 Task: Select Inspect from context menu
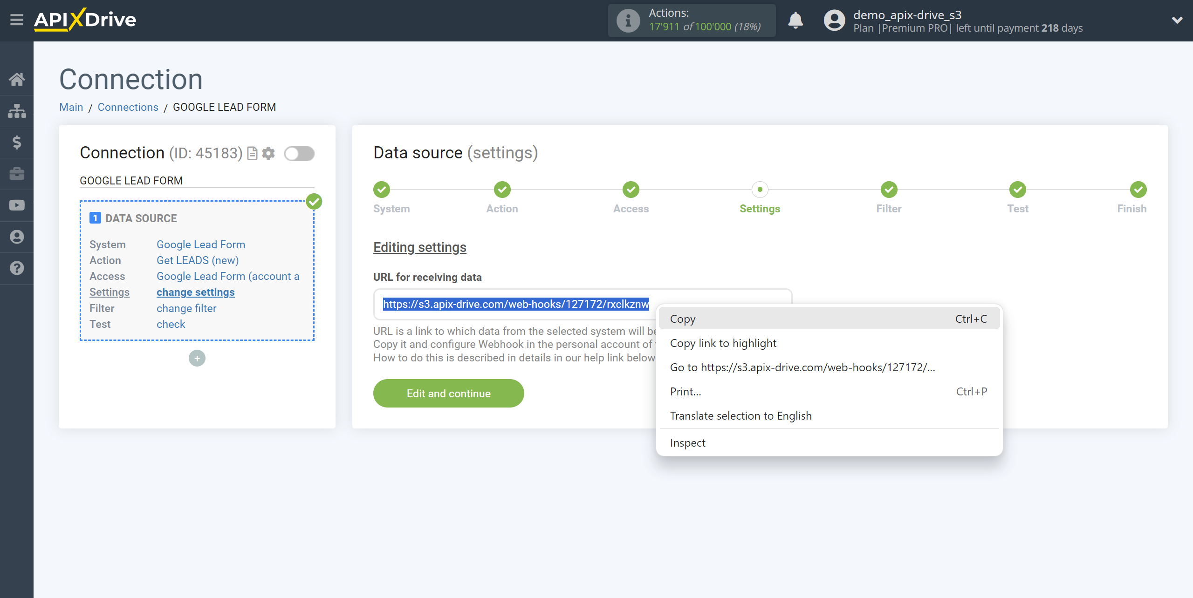[687, 442]
